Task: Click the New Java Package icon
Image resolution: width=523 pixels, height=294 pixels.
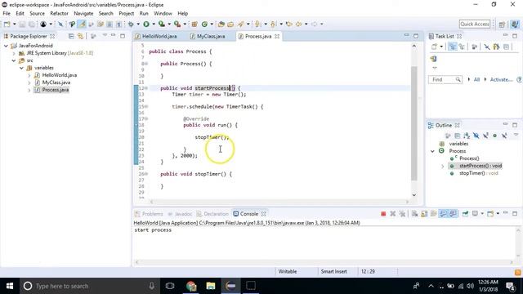Action: click(x=194, y=24)
